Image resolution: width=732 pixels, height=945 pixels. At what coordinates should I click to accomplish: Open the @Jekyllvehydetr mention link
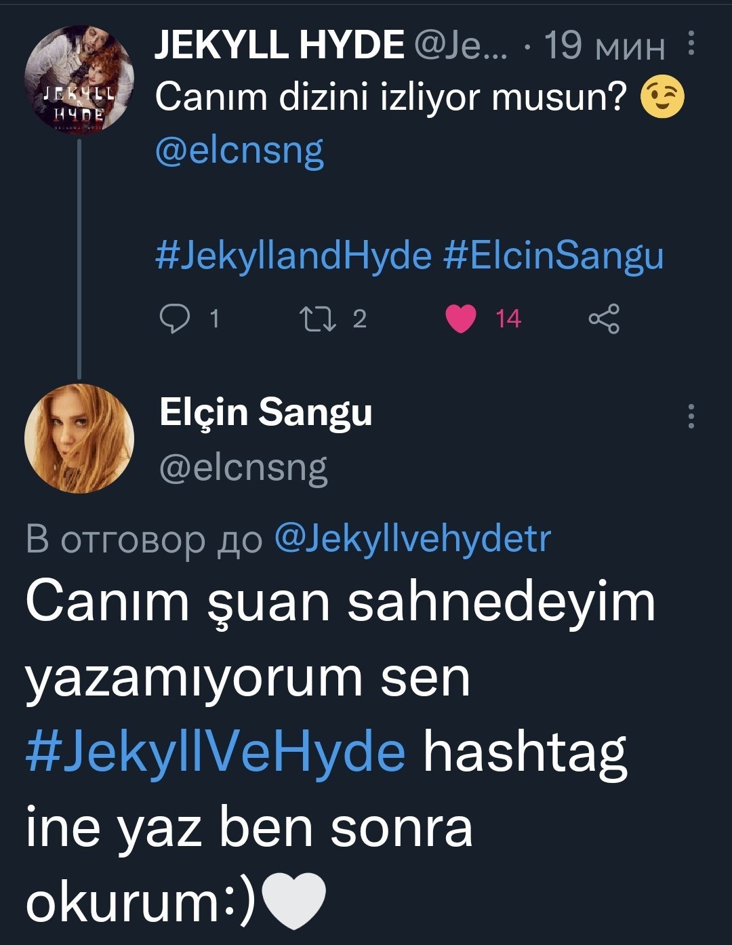(412, 539)
